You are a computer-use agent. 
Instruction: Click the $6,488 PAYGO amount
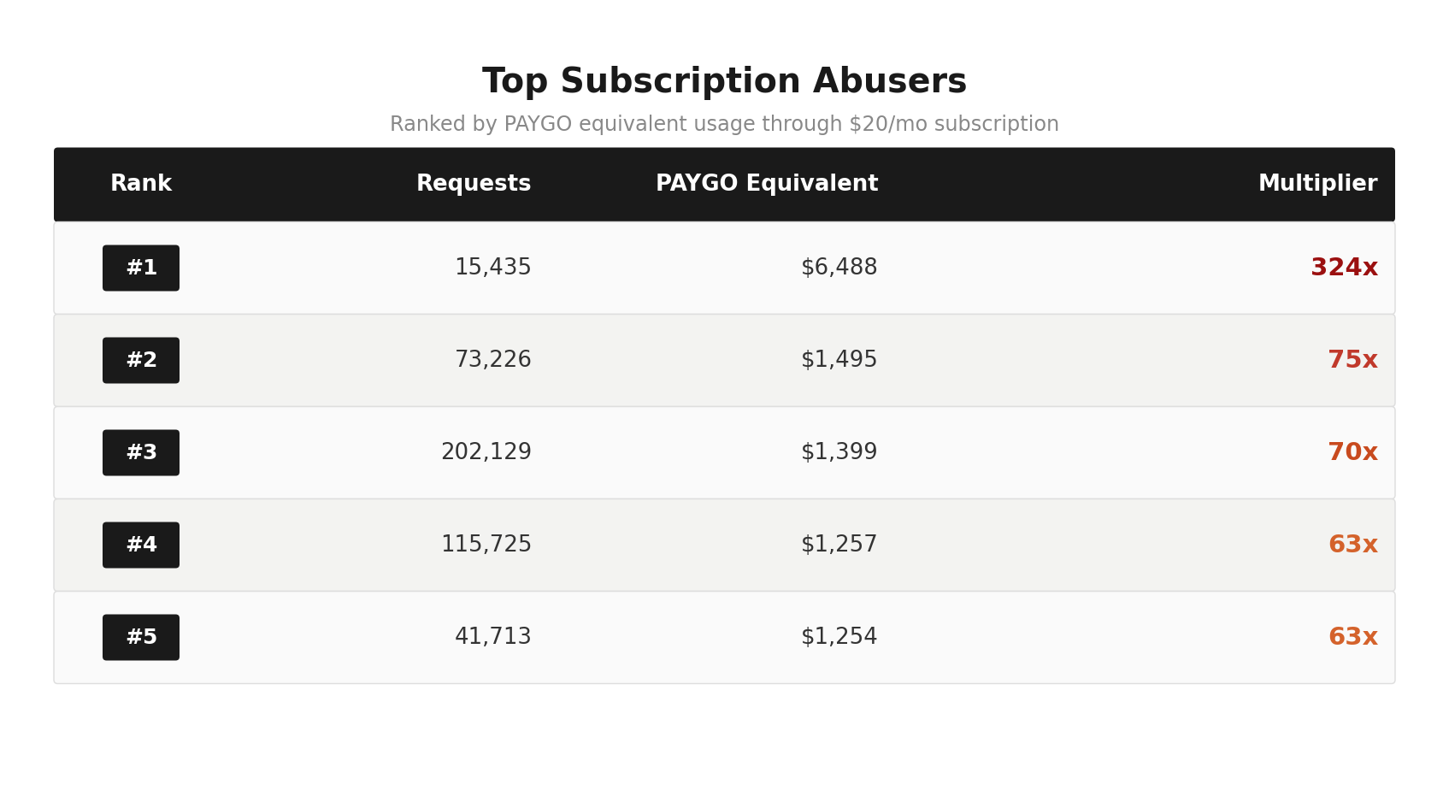tap(839, 268)
